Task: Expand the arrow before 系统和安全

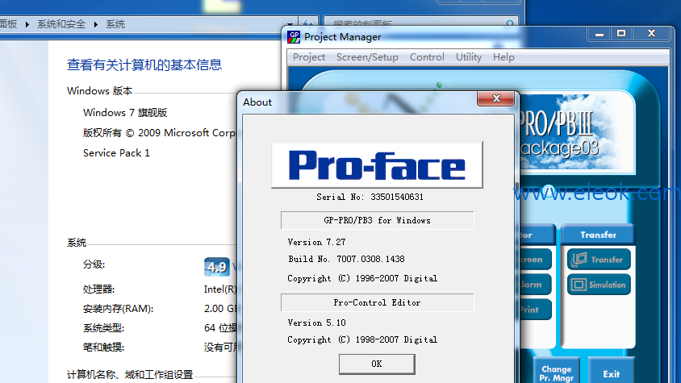Action: pyautogui.click(x=27, y=24)
